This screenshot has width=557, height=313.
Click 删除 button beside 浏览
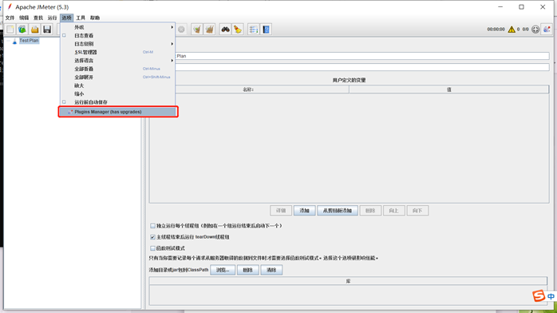point(247,270)
